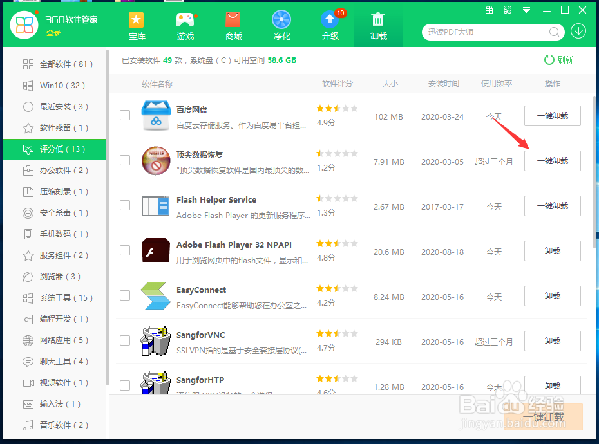Image resolution: width=599 pixels, height=444 pixels.
Task: Open the 升级 upgrade tab with badge
Action: pos(330,26)
